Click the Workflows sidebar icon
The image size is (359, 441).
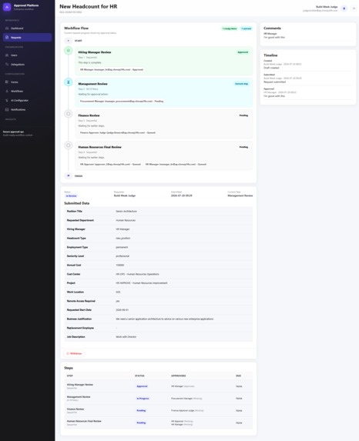(7, 91)
